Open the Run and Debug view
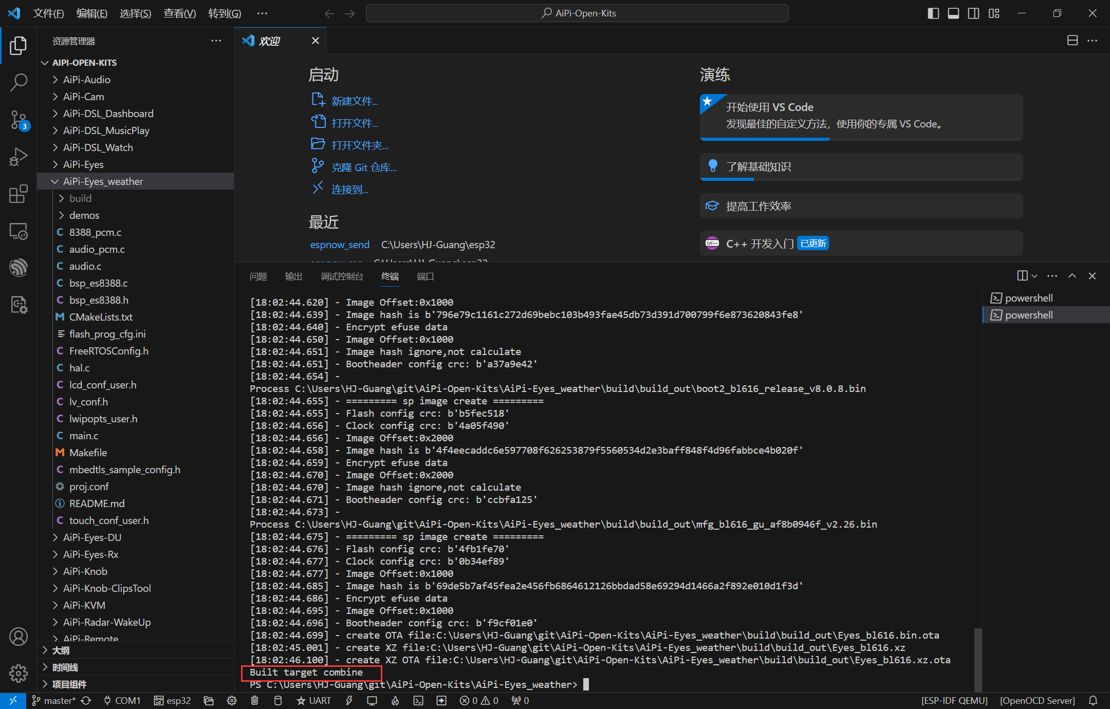Image resolution: width=1110 pixels, height=709 pixels. (18, 157)
